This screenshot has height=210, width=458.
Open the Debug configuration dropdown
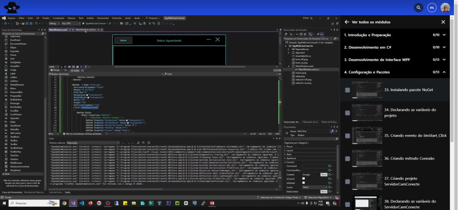coord(54,23)
